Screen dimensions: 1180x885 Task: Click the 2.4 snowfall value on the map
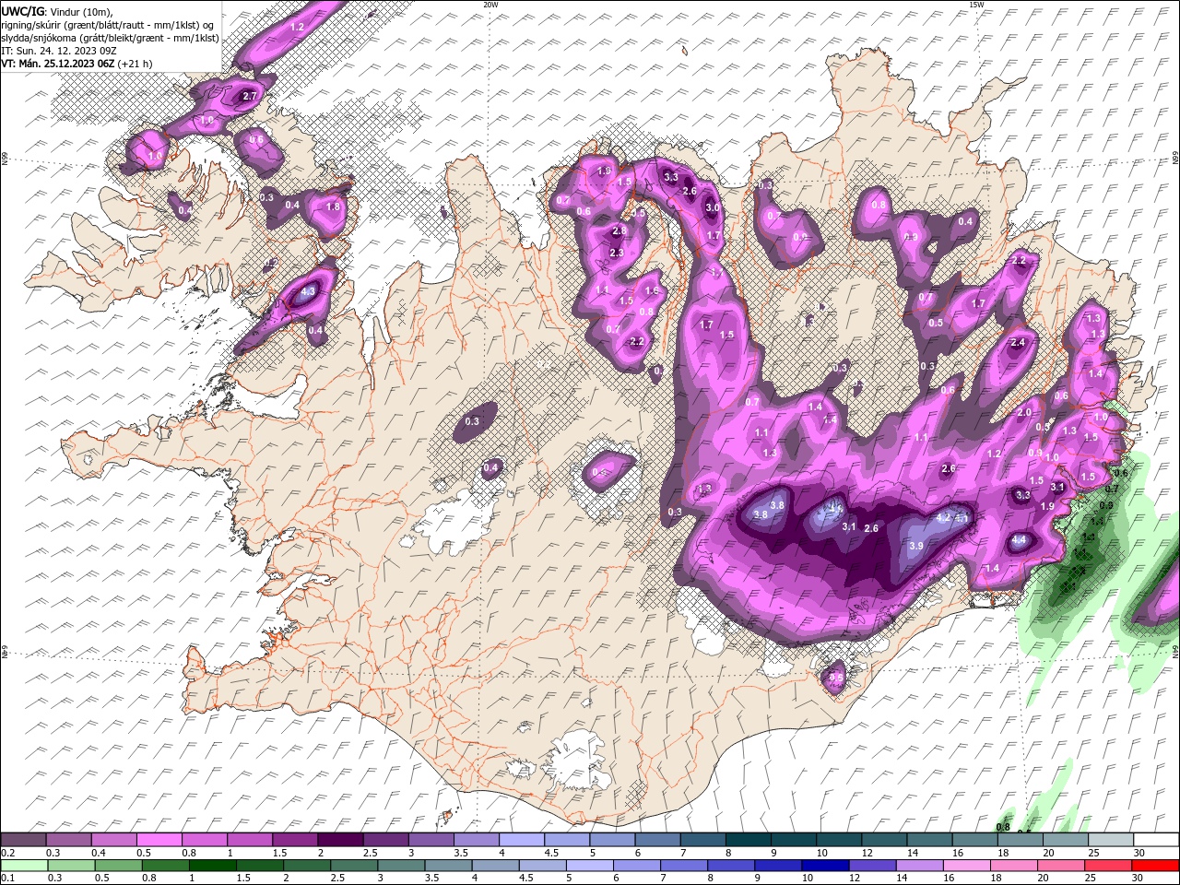pos(1018,343)
